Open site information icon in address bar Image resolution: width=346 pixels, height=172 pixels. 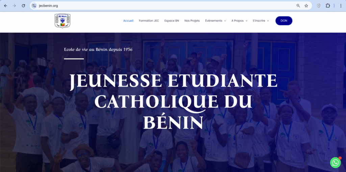tap(34, 6)
